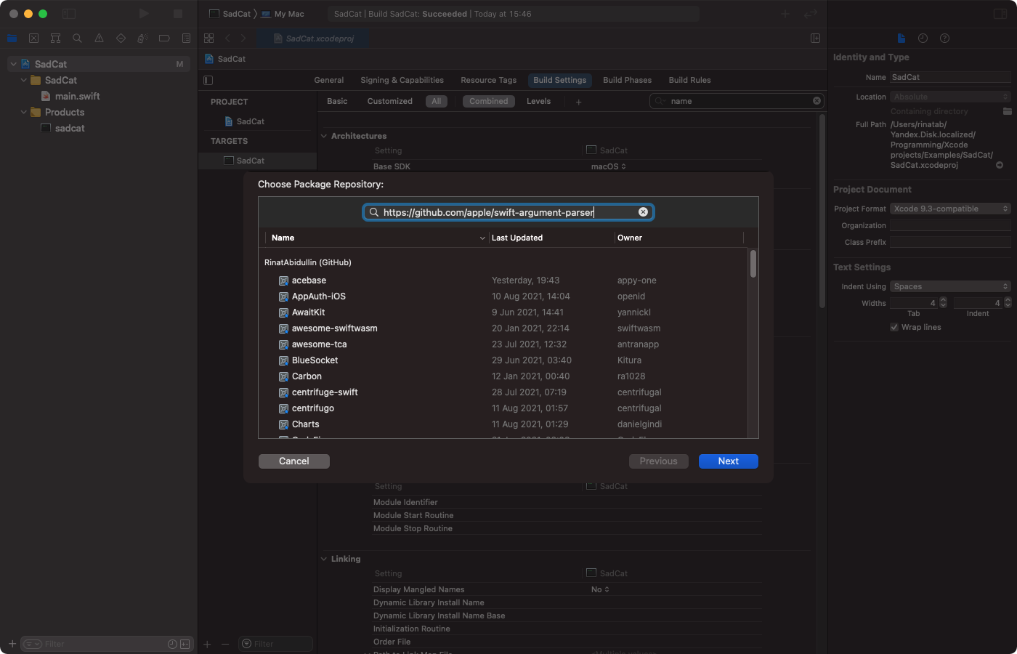1017x654 pixels.
Task: Open the Resource Tags tab
Action: coord(488,80)
